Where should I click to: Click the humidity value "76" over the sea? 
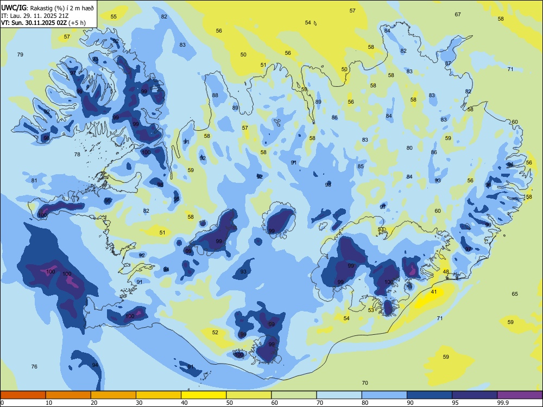(34, 366)
